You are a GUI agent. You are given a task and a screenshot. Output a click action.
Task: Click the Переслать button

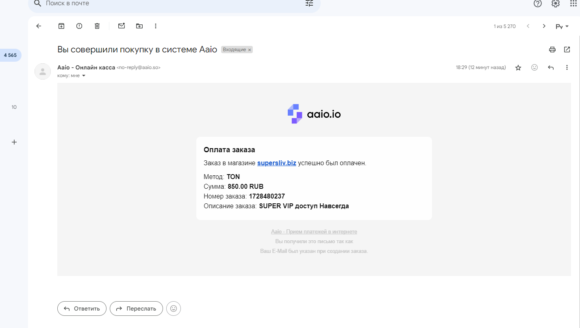pos(136,309)
